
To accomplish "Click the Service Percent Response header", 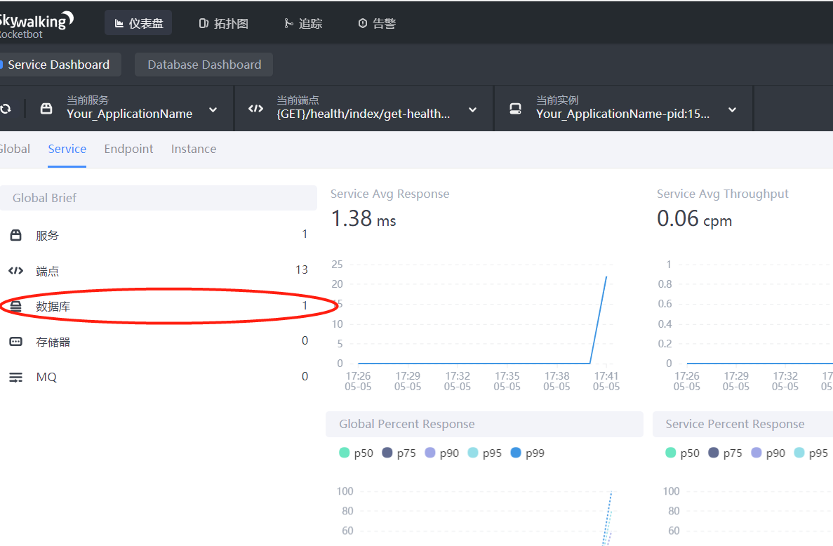I will coord(742,424).
